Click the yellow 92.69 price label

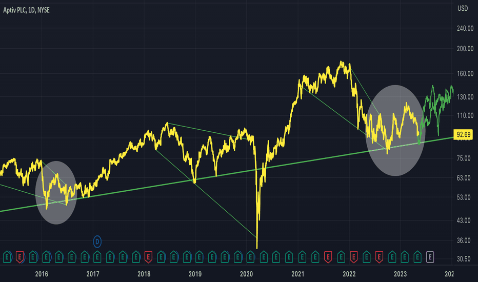(463, 134)
